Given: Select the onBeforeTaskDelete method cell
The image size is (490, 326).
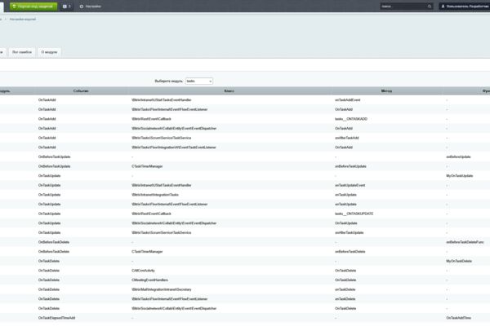Looking at the screenshot, I should tap(350, 252).
